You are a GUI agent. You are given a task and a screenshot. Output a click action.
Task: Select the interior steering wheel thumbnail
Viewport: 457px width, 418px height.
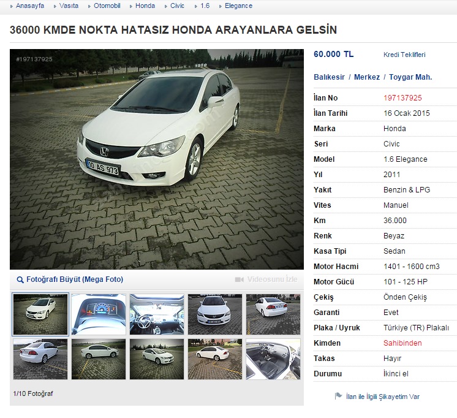157,314
